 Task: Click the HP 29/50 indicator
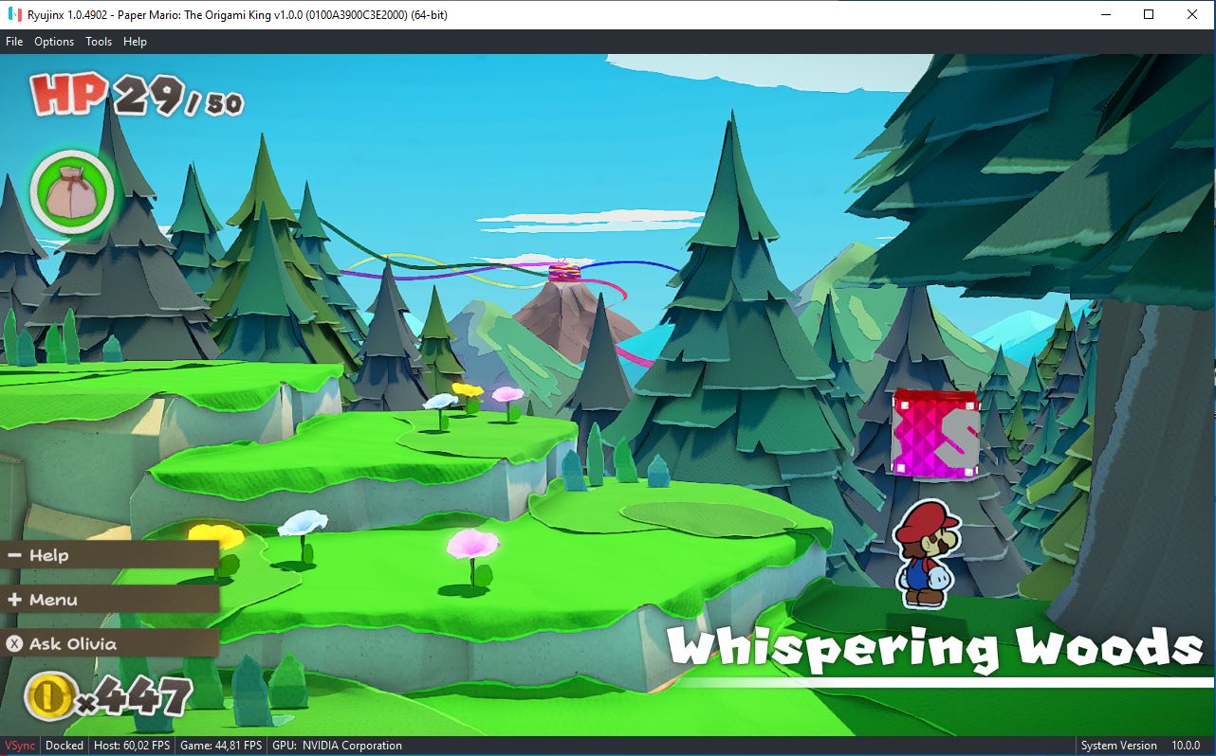137,95
